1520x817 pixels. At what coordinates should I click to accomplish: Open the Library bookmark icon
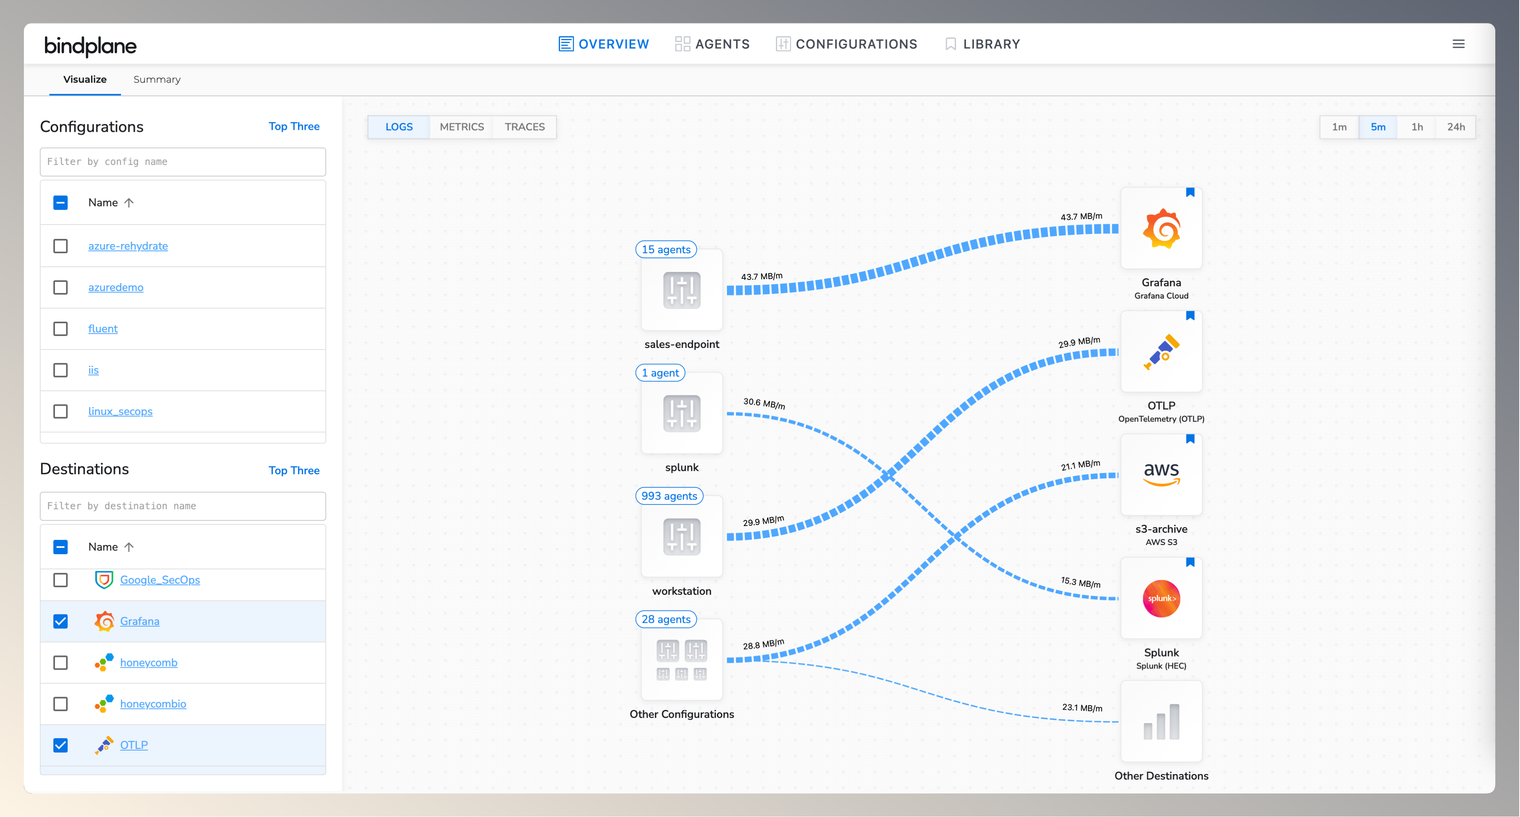[x=950, y=43]
